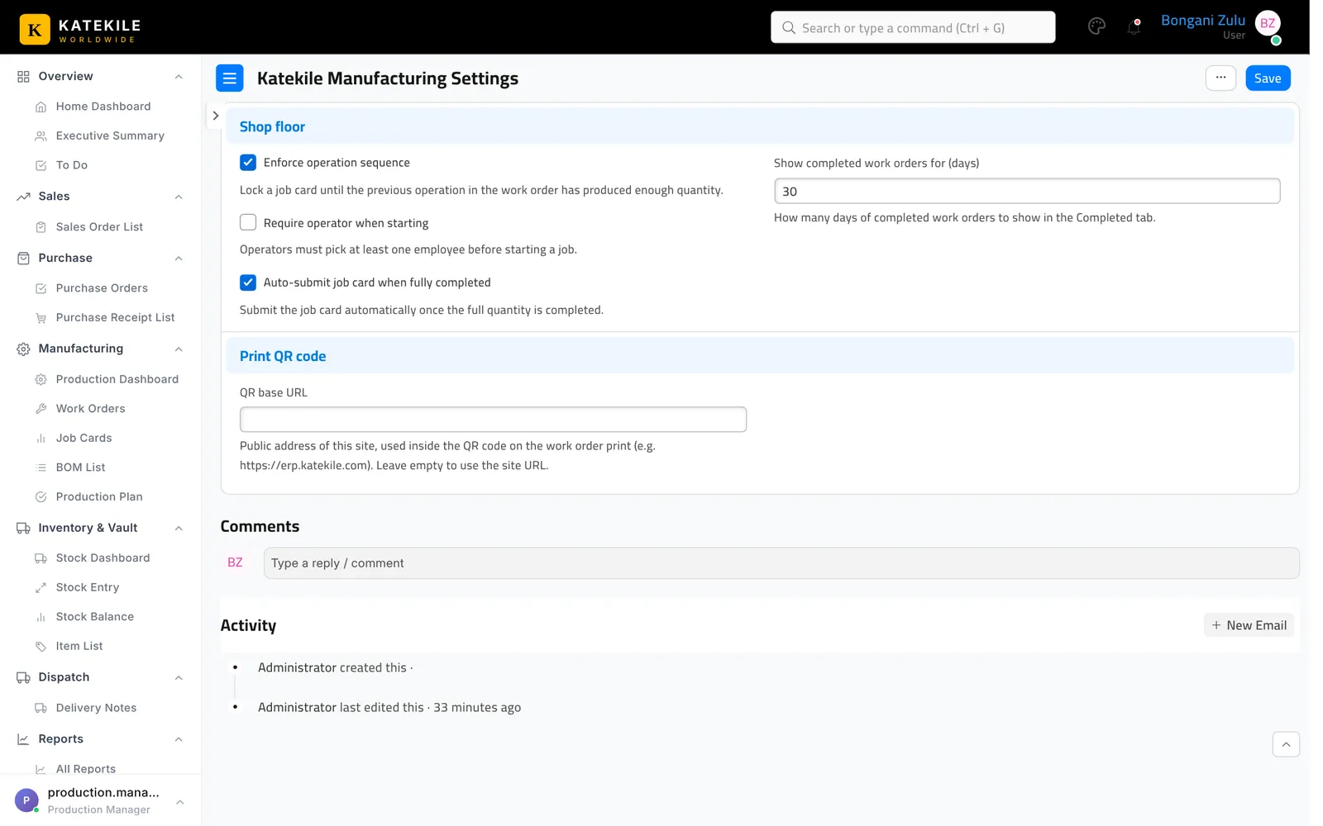The height and width of the screenshot is (826, 1323).
Task: Go to Sales Order List
Action: (100, 227)
